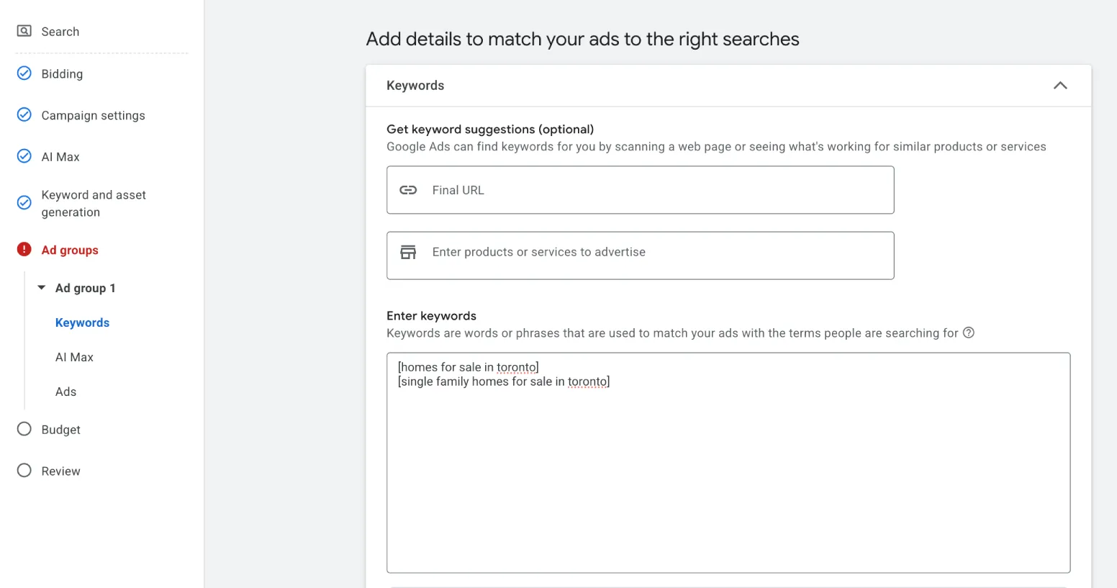1117x588 pixels.
Task: Click the Search magnifier icon in sidebar
Action: click(24, 31)
